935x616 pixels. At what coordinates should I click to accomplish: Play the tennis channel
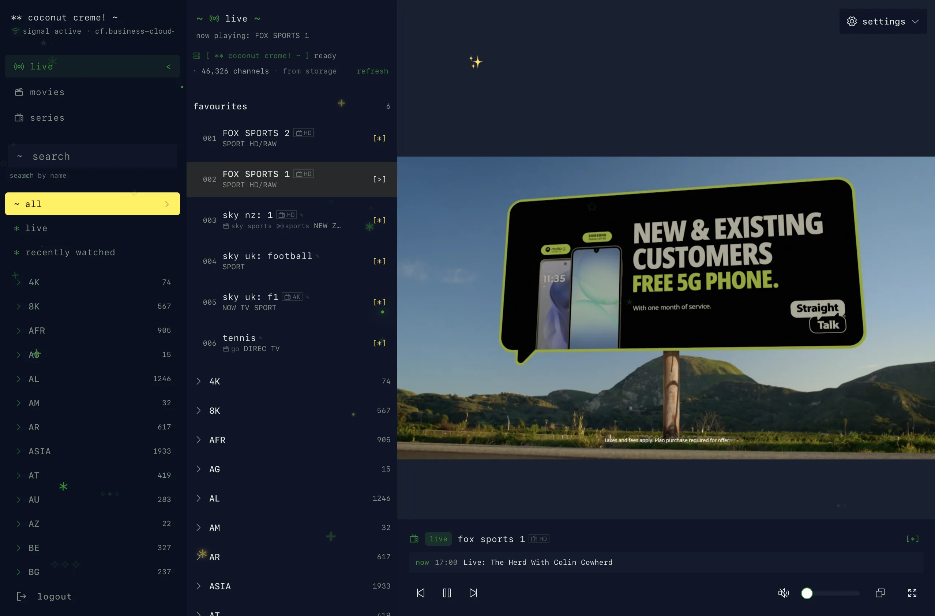(x=292, y=343)
